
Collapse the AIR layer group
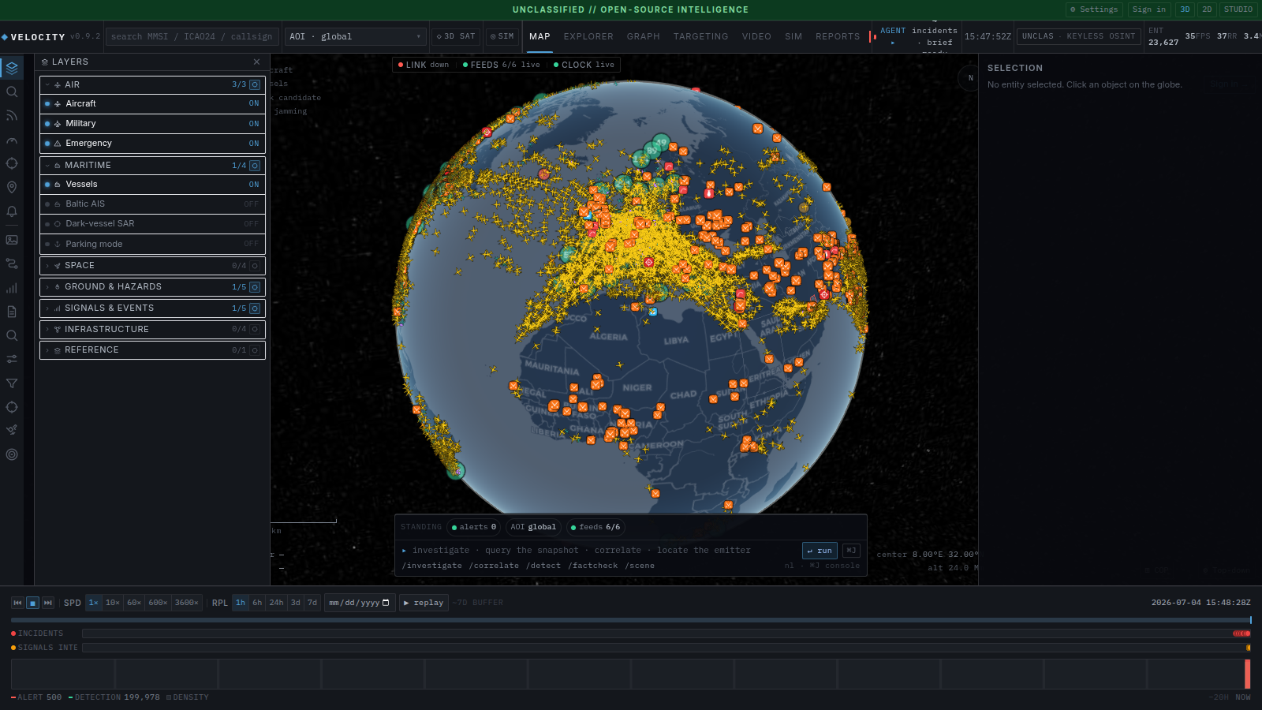click(x=48, y=84)
